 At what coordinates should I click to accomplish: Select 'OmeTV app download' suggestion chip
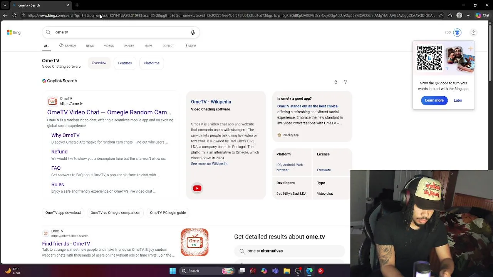[x=63, y=213]
